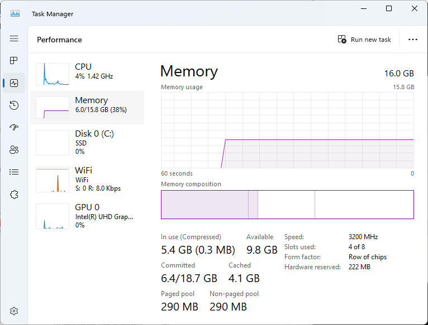
Task: Select the Disk 0 (C:) entry
Action: click(87, 143)
